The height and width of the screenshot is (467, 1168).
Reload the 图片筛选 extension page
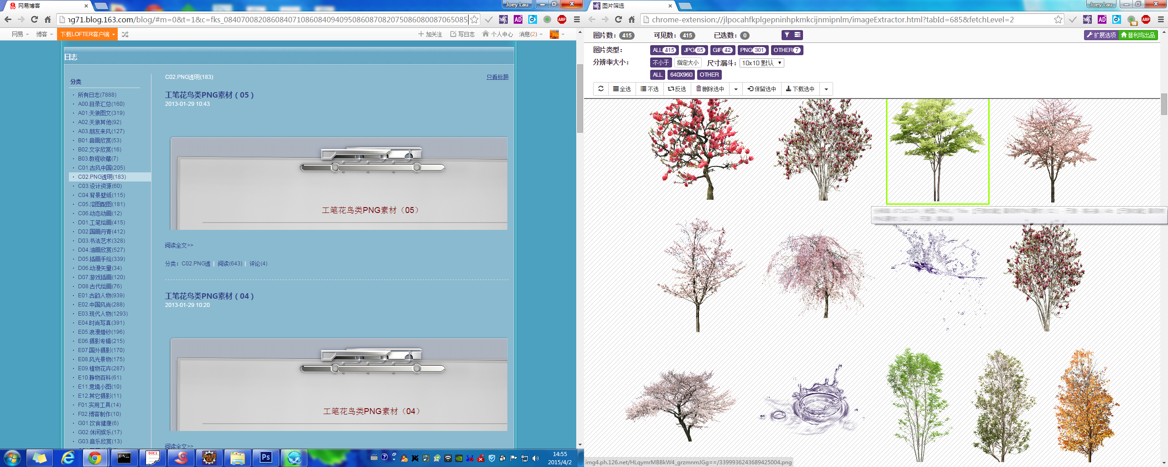coord(618,20)
